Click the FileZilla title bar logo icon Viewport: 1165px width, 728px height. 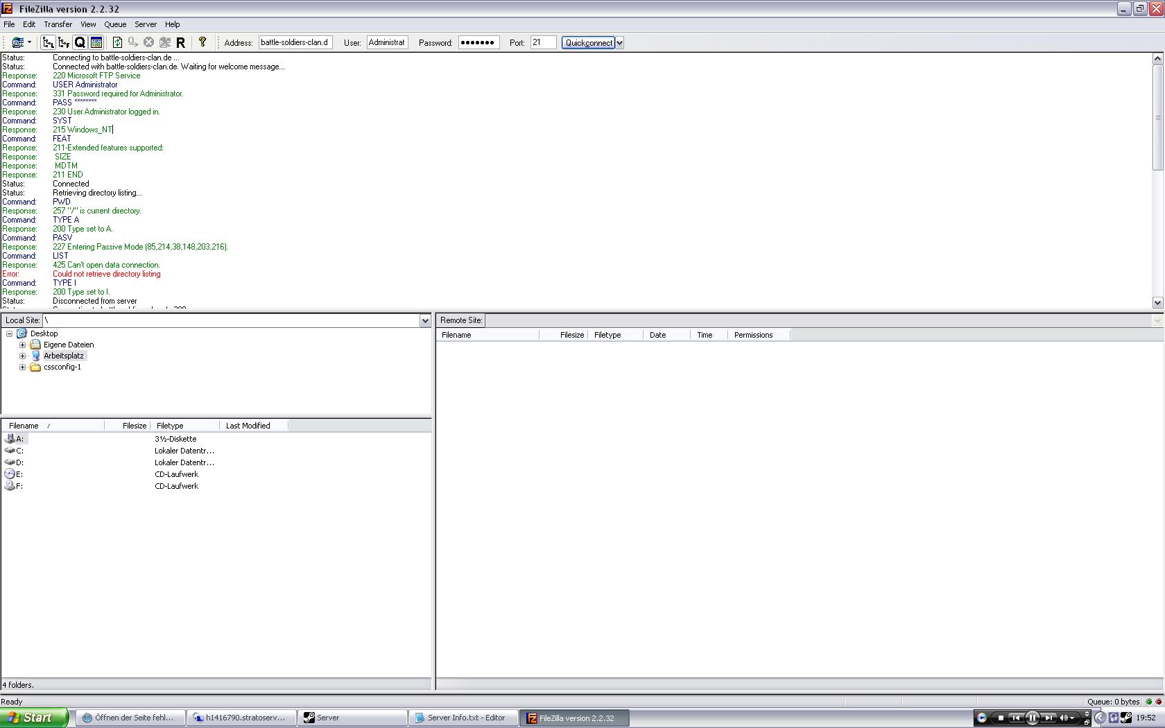point(7,8)
